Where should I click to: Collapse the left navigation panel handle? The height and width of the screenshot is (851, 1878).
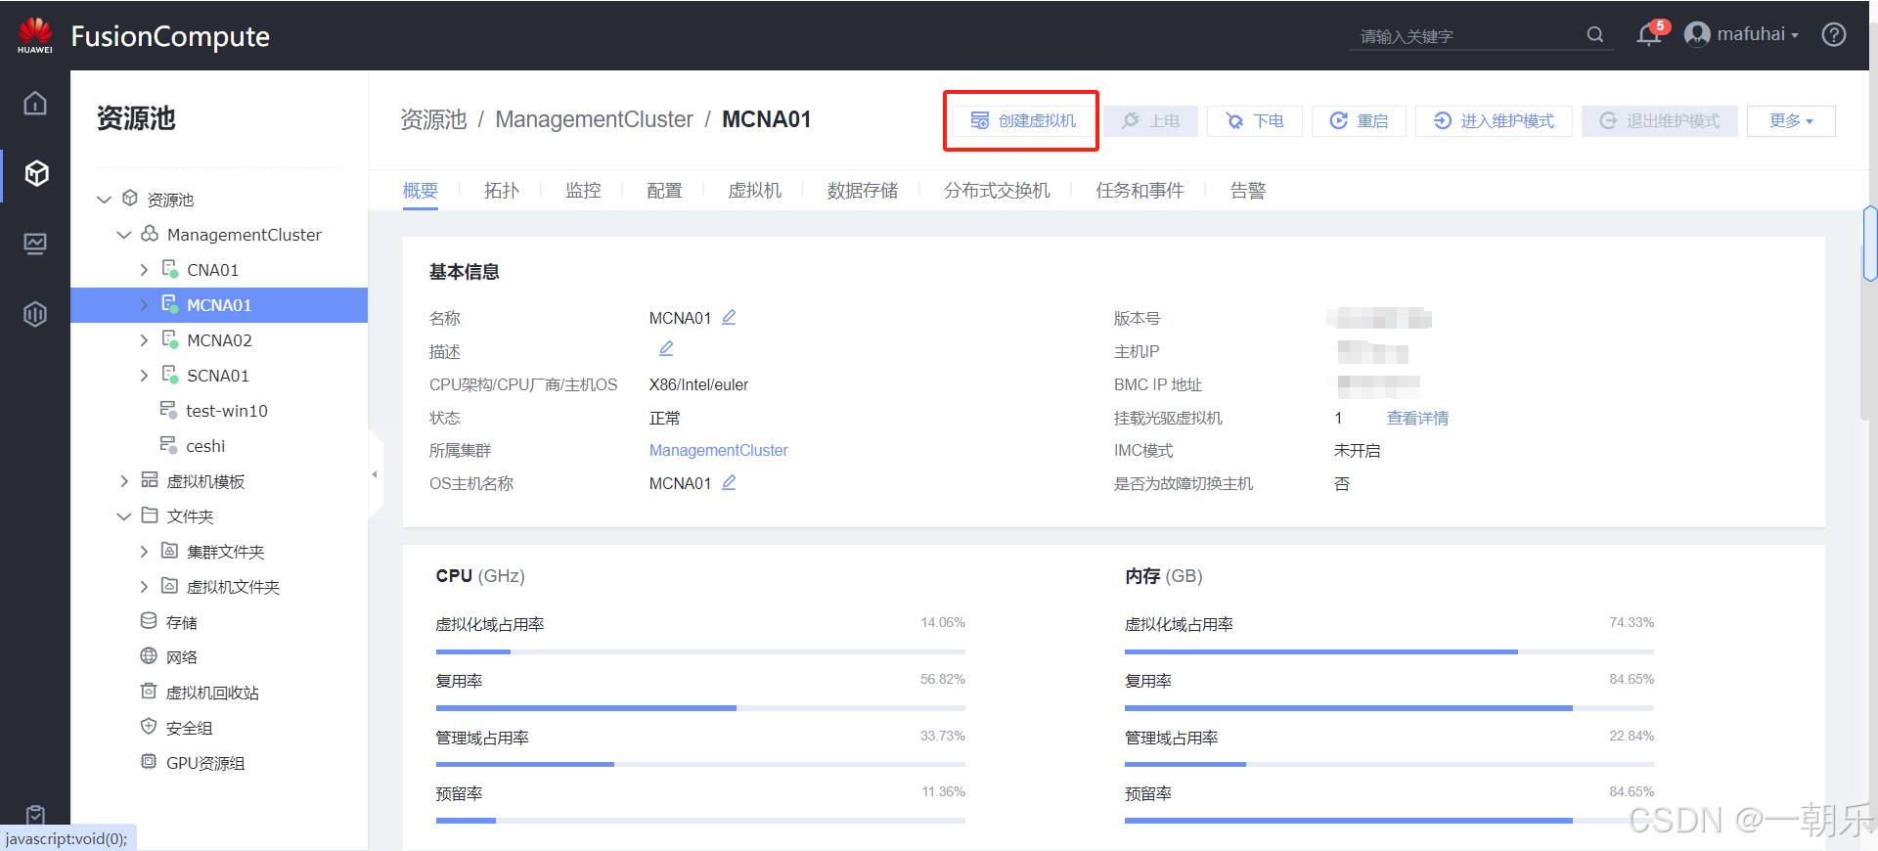tap(375, 474)
